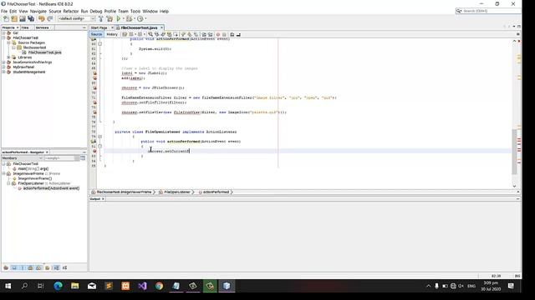The width and height of the screenshot is (535, 300).
Task: Expand the StudentManagement project
Action: click(x=3, y=72)
